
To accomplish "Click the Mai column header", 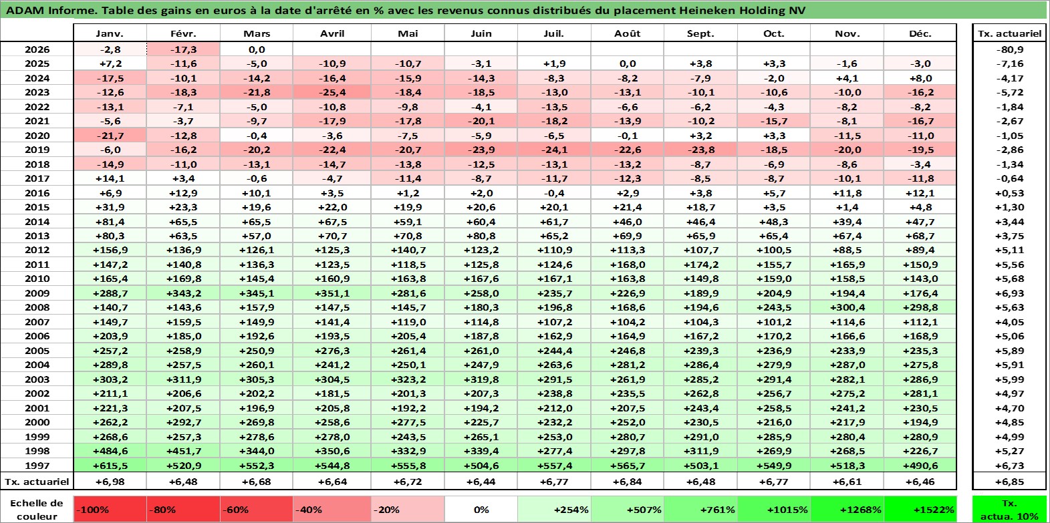I will (x=408, y=33).
